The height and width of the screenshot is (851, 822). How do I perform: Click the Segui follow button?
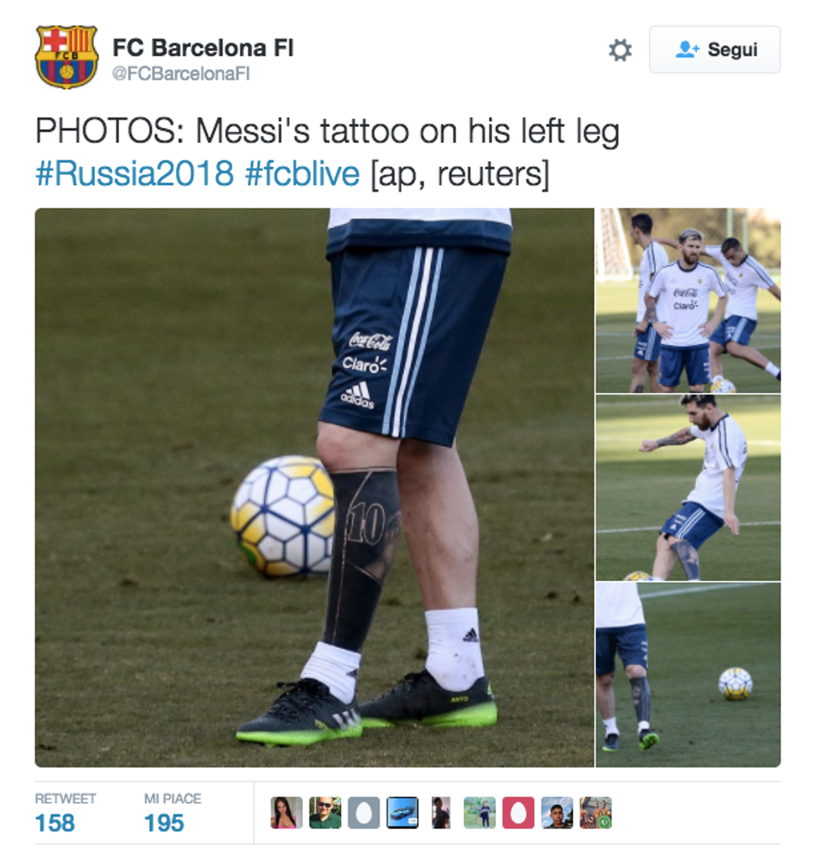click(715, 50)
